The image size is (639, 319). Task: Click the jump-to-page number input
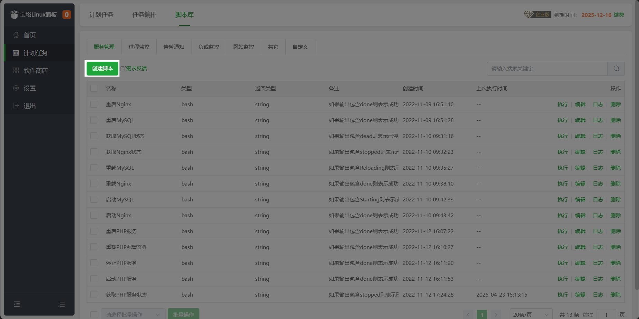click(x=606, y=315)
